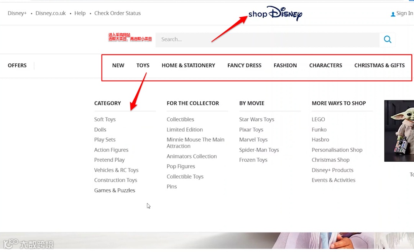Open the shopDisney logo homepage
This screenshot has height=252, width=414.
[275, 13]
